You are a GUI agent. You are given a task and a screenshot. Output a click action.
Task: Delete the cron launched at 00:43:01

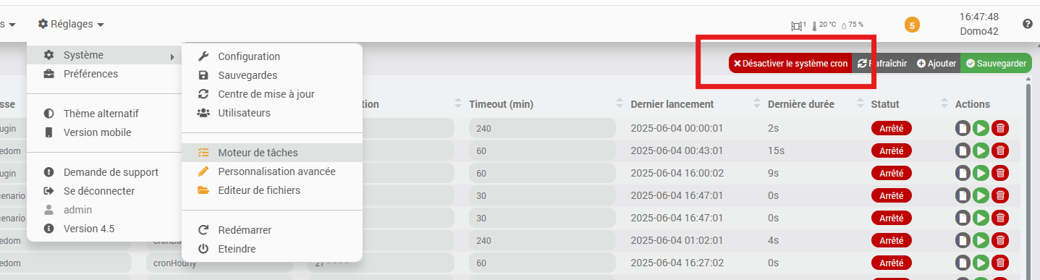1000,150
